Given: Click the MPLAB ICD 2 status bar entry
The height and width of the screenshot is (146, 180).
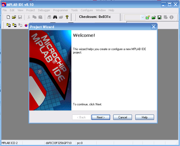Looking at the screenshot, I should pos(10,143).
